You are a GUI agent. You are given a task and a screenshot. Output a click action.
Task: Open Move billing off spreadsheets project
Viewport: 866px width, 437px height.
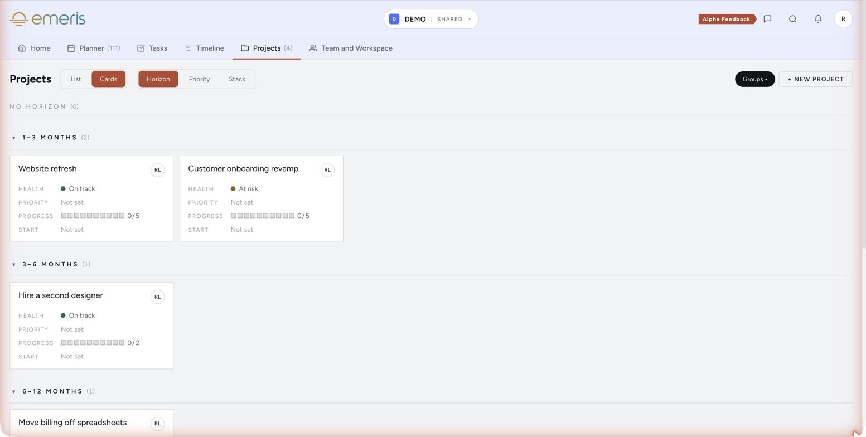point(72,423)
